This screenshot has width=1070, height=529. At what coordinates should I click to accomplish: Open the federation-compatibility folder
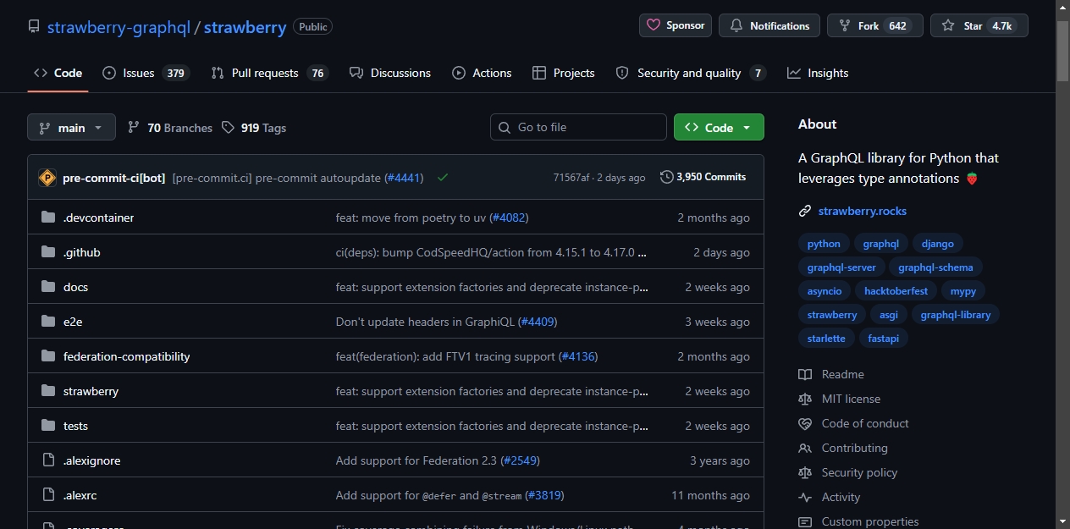tap(126, 356)
